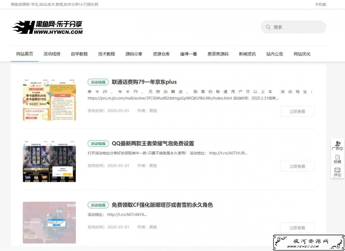Open 资源仓库 navigation item
Screen dimensions: 345x251
[x=161, y=54]
